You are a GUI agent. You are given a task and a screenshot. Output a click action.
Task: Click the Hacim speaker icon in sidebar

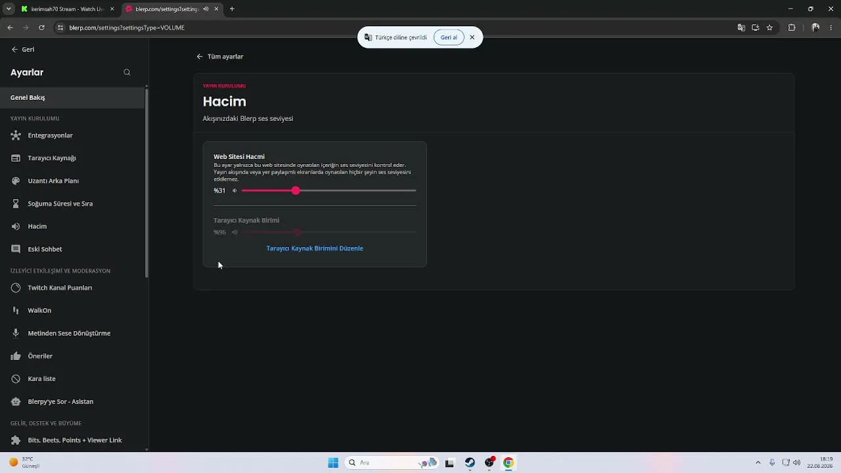[x=16, y=226]
